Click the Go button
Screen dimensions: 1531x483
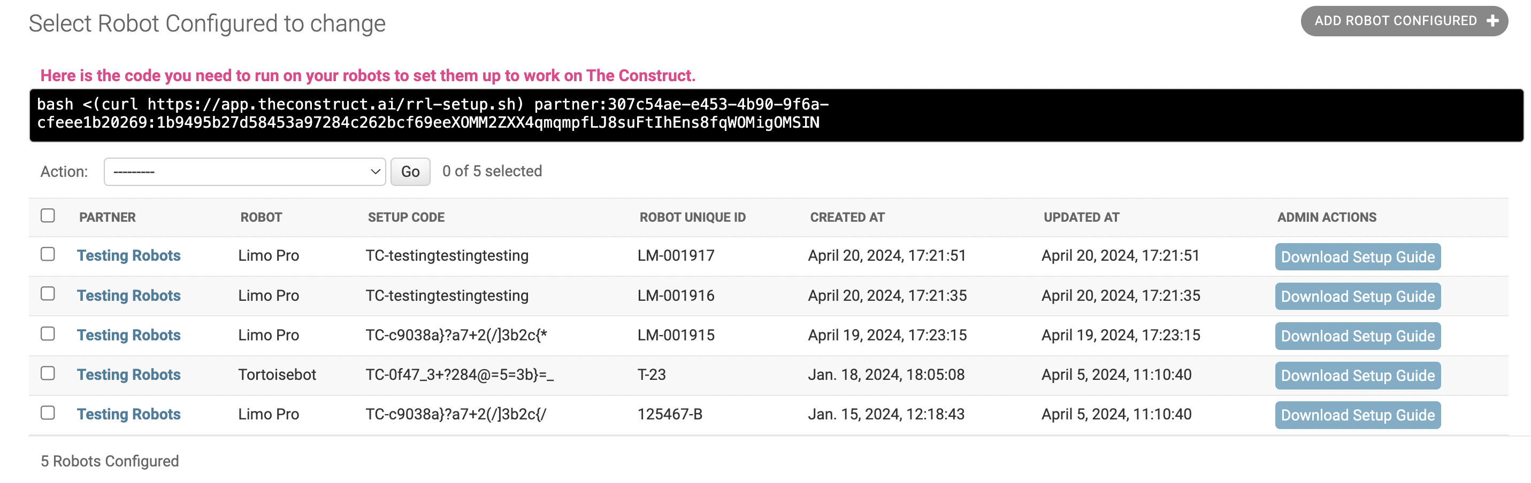pos(410,172)
